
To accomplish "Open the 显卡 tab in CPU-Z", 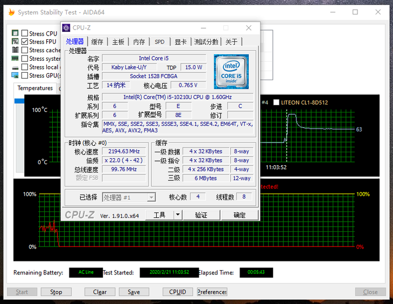I will point(180,42).
